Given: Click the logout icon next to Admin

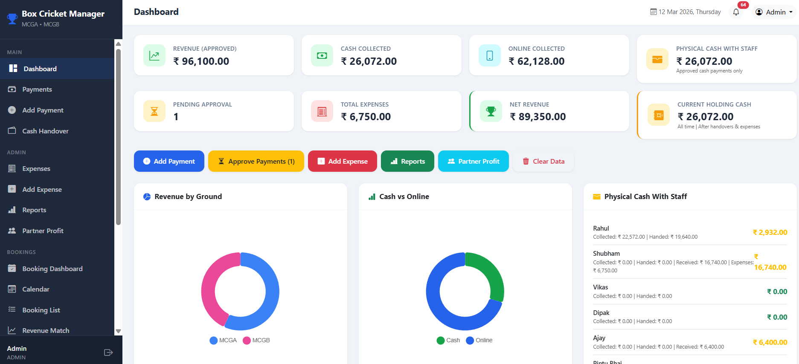Looking at the screenshot, I should 108,352.
